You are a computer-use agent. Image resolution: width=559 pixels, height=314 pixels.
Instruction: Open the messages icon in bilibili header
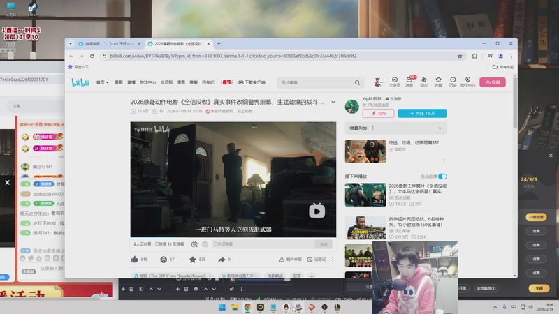pyautogui.click(x=409, y=82)
